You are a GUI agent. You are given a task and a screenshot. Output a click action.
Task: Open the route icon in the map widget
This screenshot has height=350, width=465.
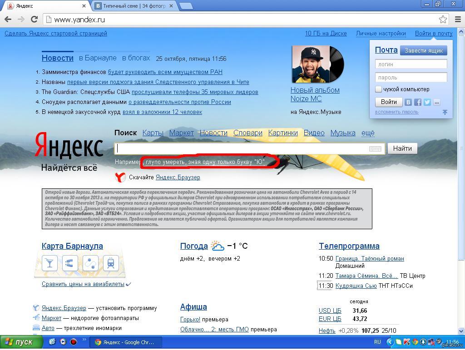[90, 263]
